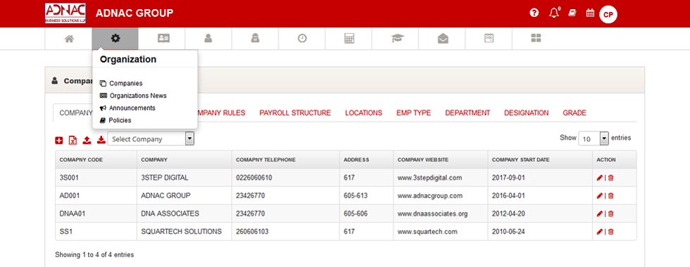
Task: Open the graduation cap icon in the nav bar
Action: coord(397,39)
